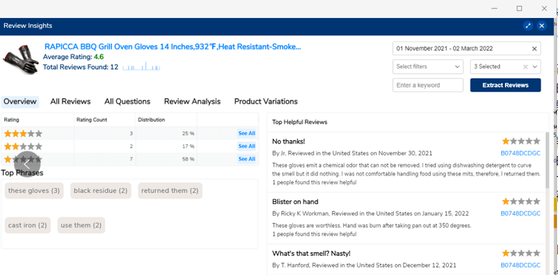Screen dimensions: 558x275
Task: Close the Review Insights panel
Action: (x=542, y=26)
